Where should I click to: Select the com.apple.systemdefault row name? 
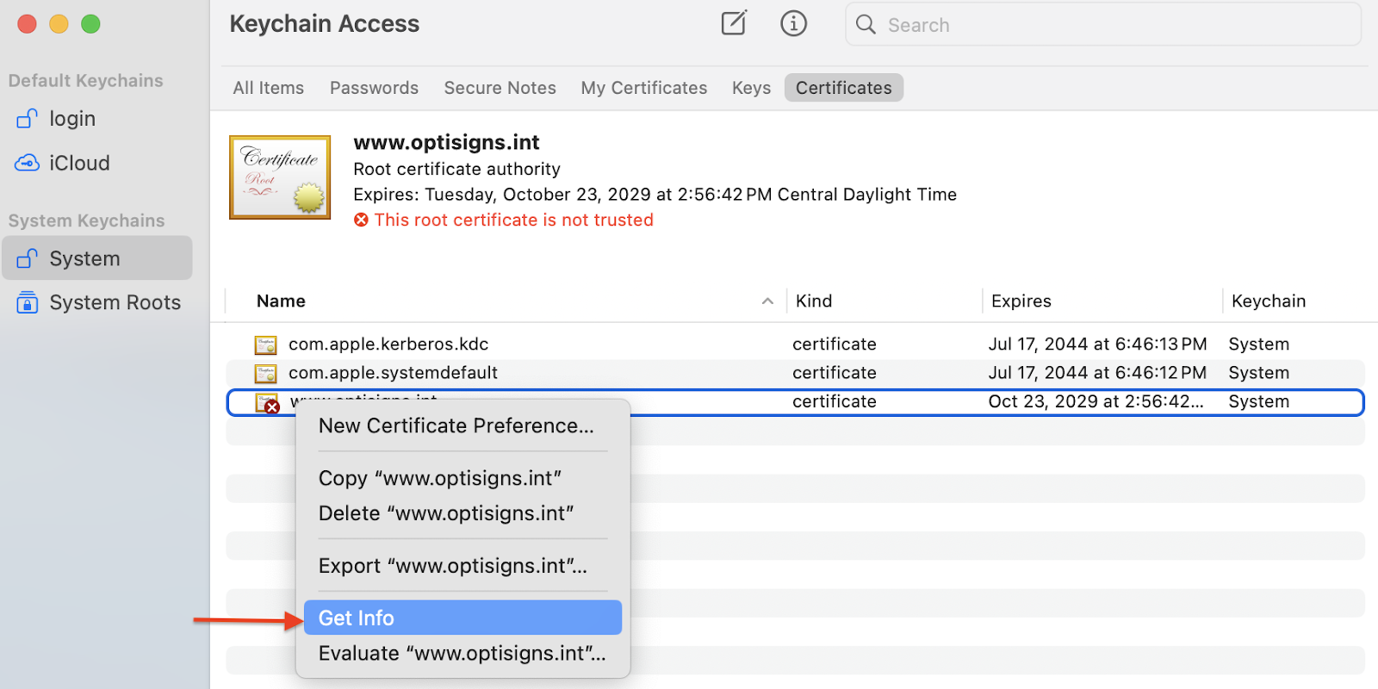[x=393, y=373]
